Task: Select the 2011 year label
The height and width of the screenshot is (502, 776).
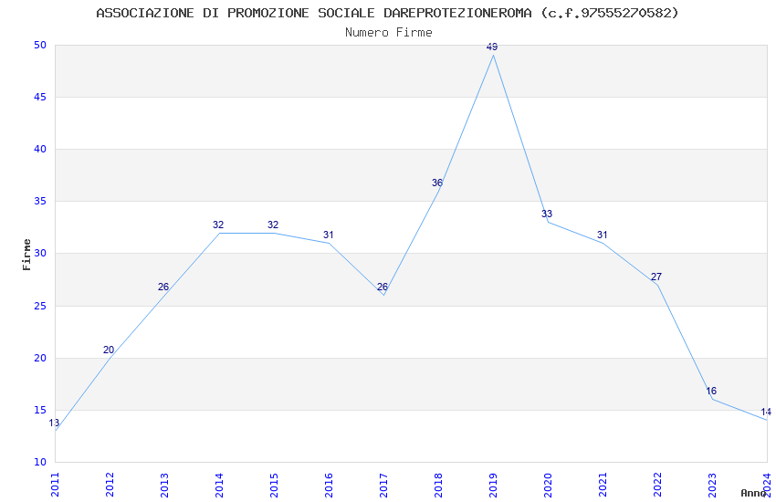Action: coord(55,485)
